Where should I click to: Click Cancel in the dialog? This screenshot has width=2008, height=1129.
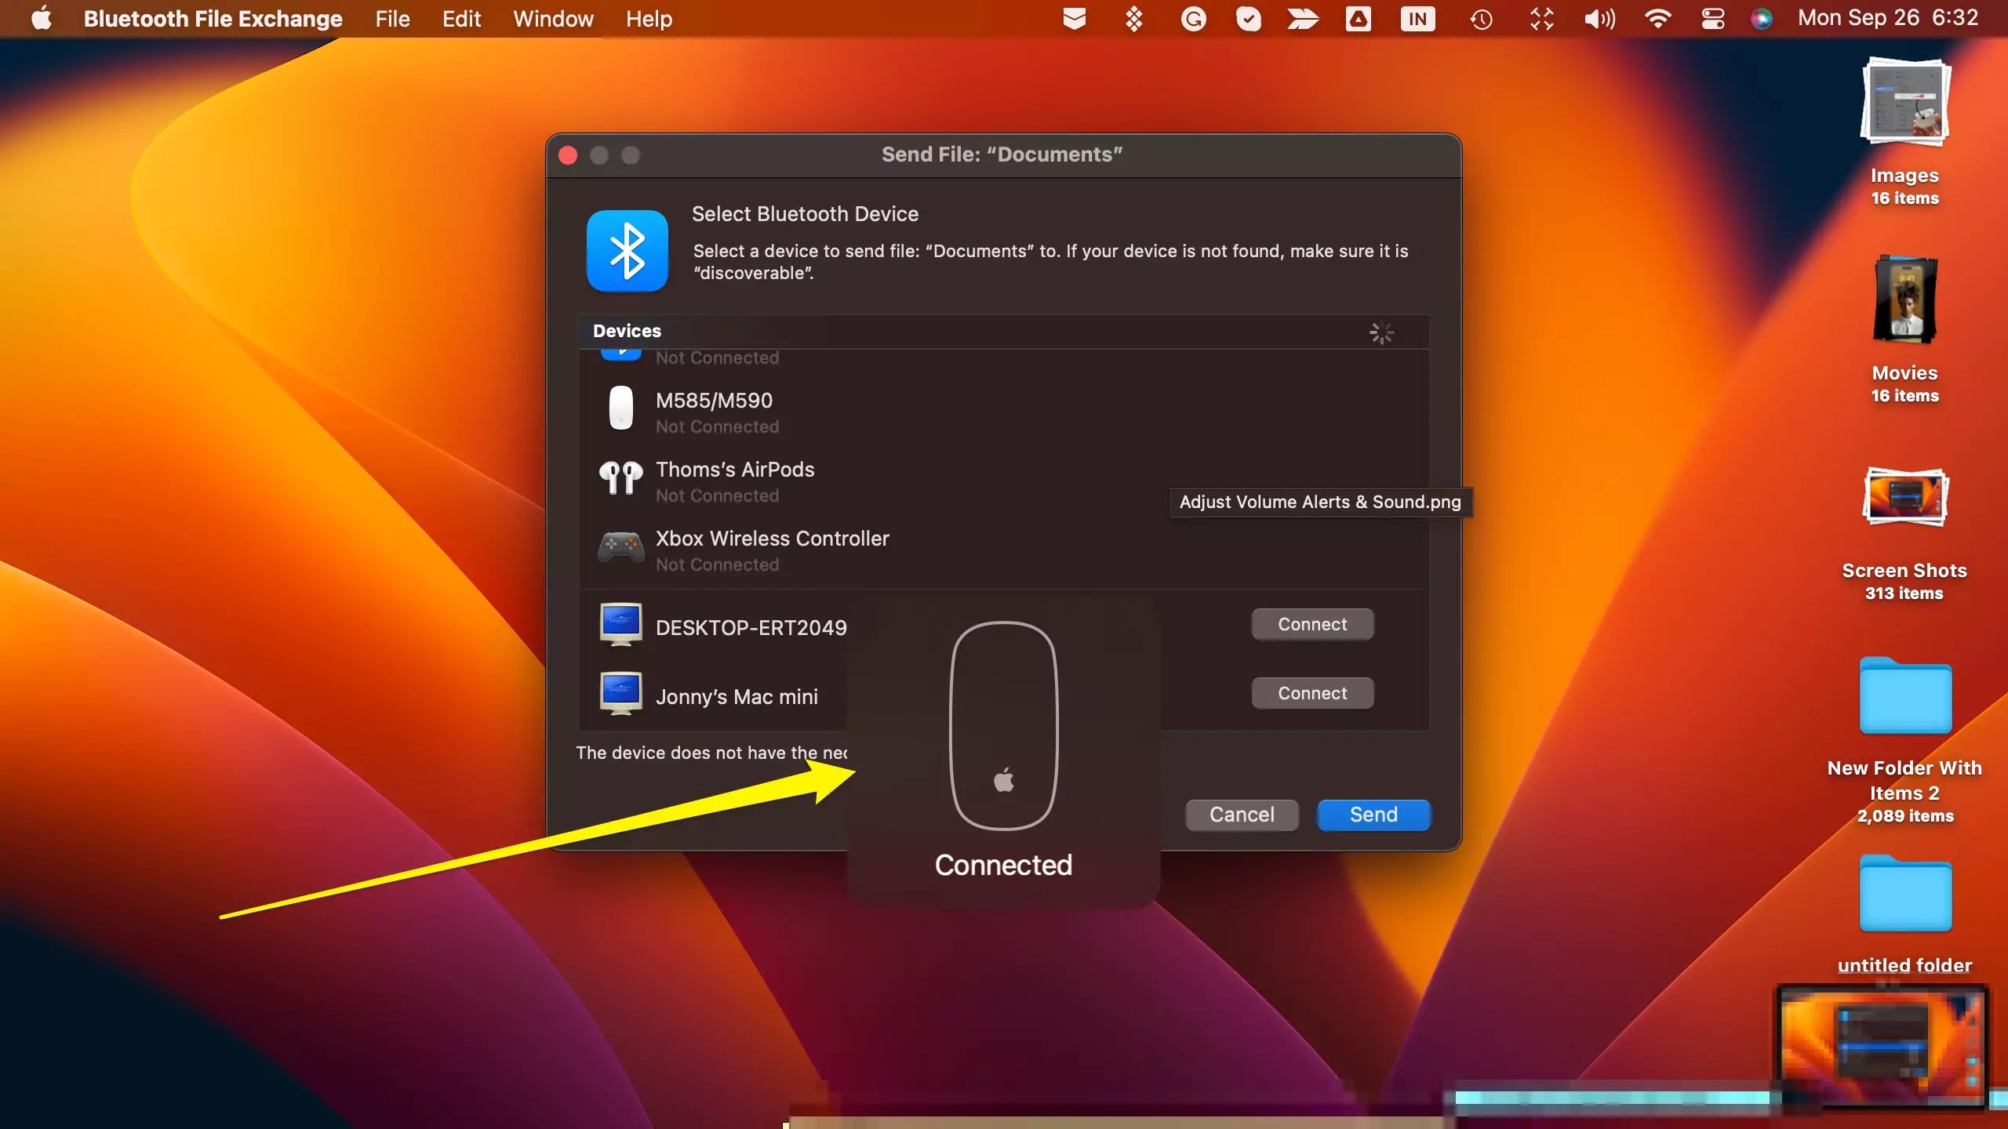point(1242,815)
